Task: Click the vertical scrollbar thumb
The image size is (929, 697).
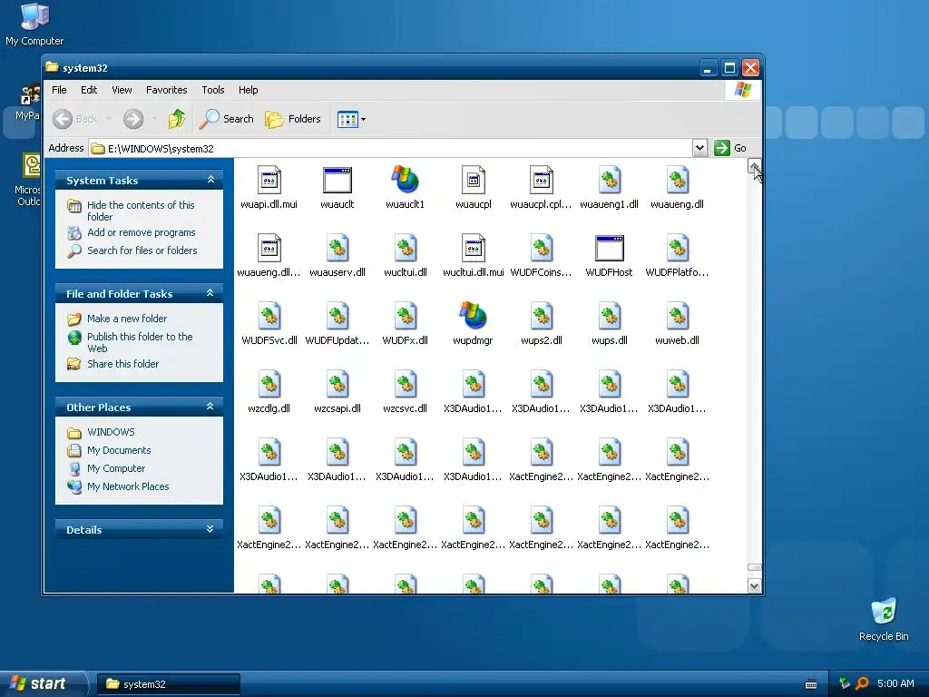Action: pos(754,567)
